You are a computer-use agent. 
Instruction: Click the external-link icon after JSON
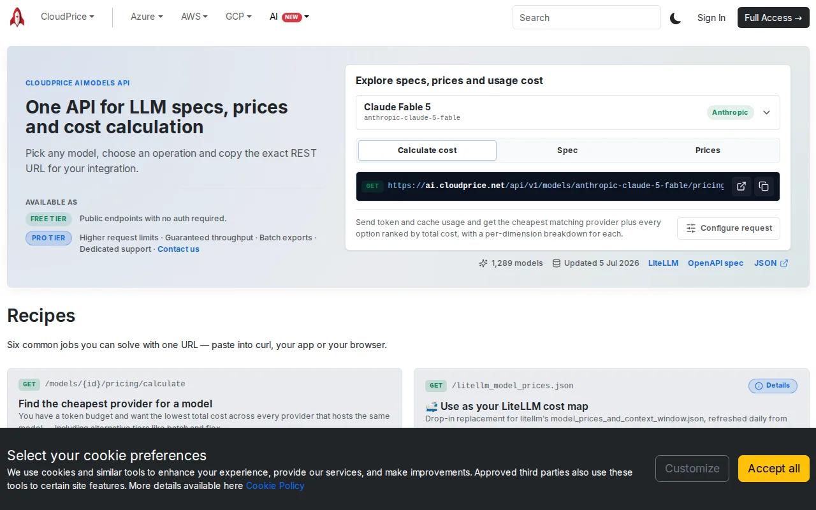click(x=784, y=263)
